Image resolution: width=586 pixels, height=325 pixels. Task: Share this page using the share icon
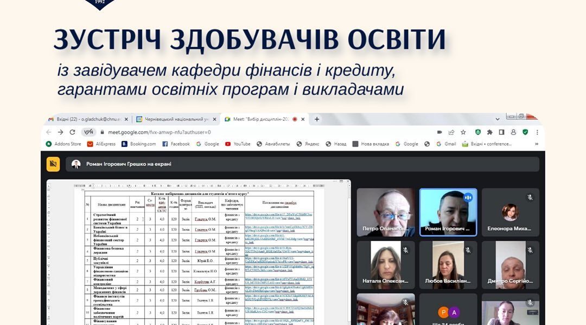pos(451,132)
